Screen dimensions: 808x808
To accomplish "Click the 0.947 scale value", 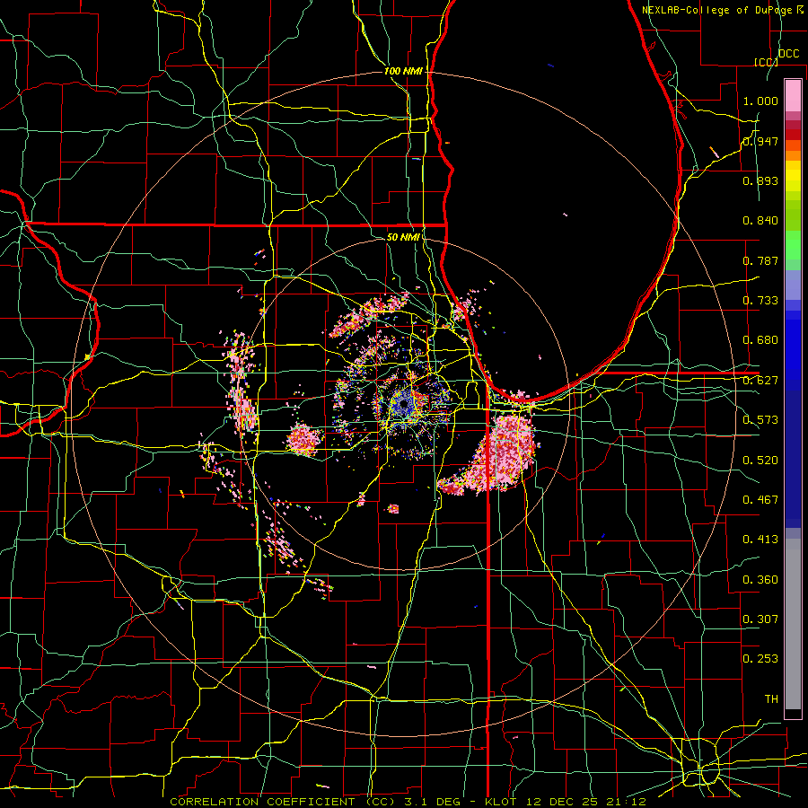I will click(x=760, y=141).
